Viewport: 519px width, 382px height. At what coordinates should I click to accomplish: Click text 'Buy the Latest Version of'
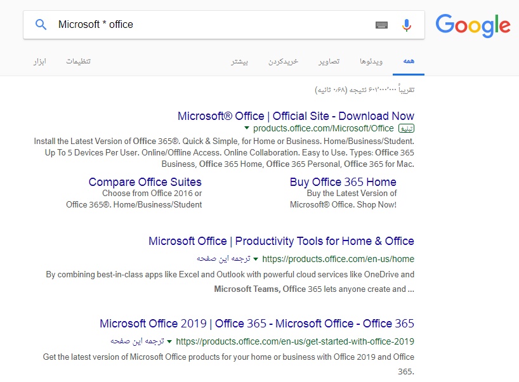(351, 194)
